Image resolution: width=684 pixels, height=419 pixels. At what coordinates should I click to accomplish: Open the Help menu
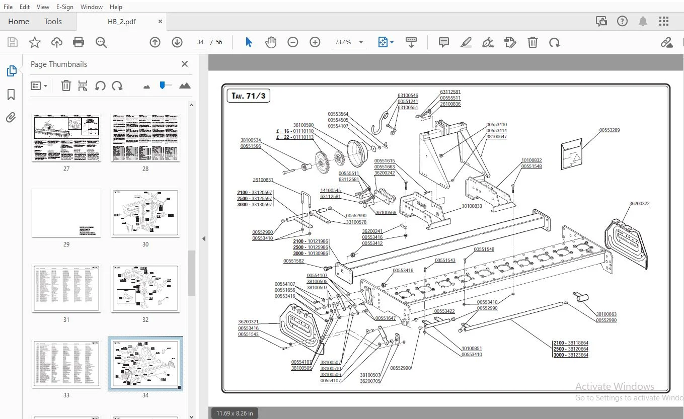click(x=116, y=7)
